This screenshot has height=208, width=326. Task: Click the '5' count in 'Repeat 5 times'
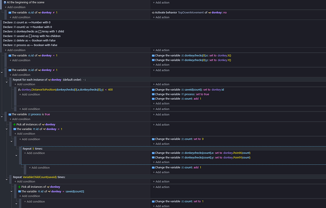[33, 149]
